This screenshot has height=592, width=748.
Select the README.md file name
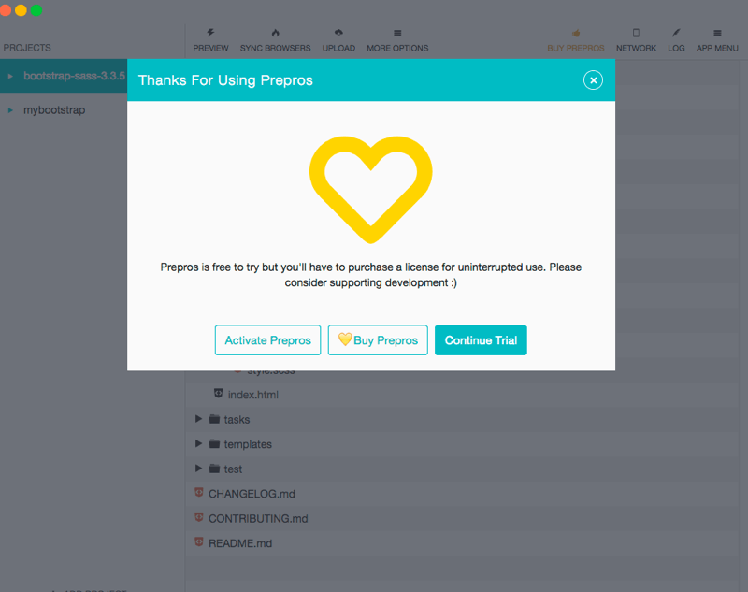pos(240,543)
